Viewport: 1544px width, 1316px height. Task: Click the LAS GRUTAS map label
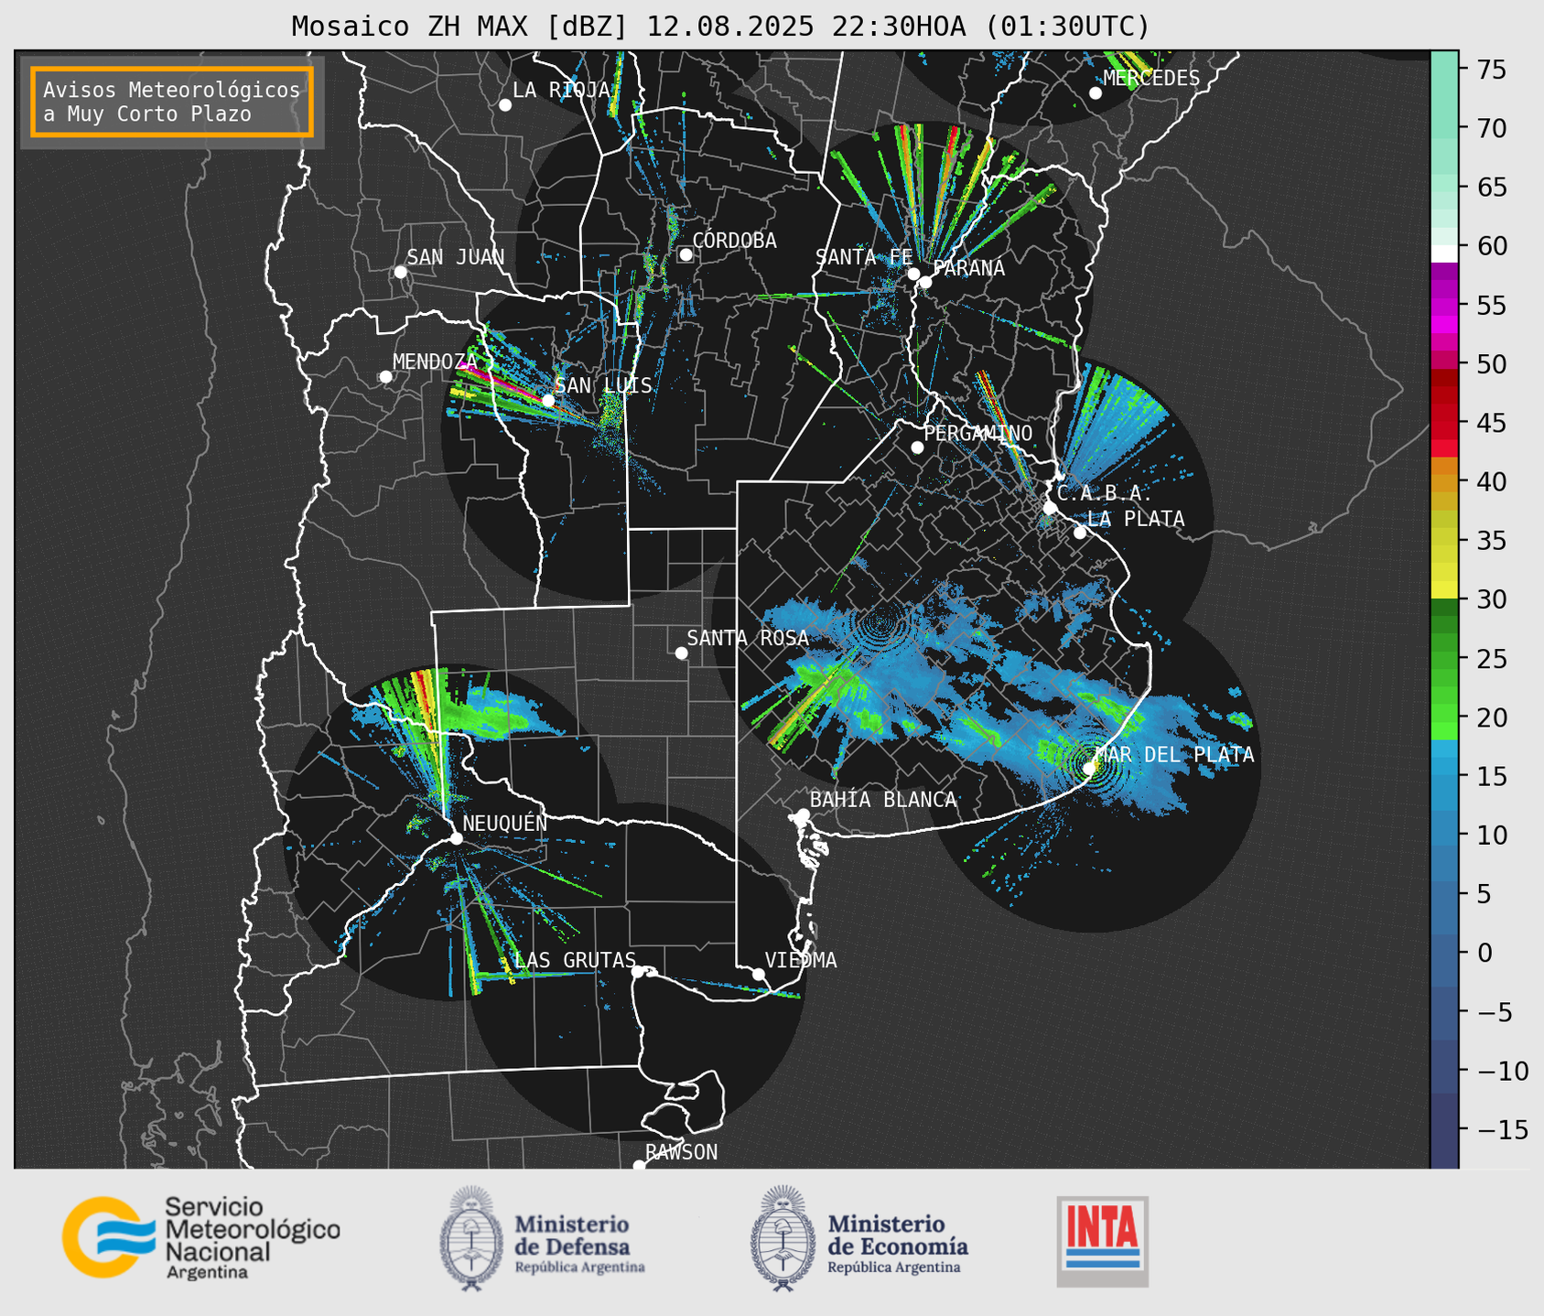[575, 960]
